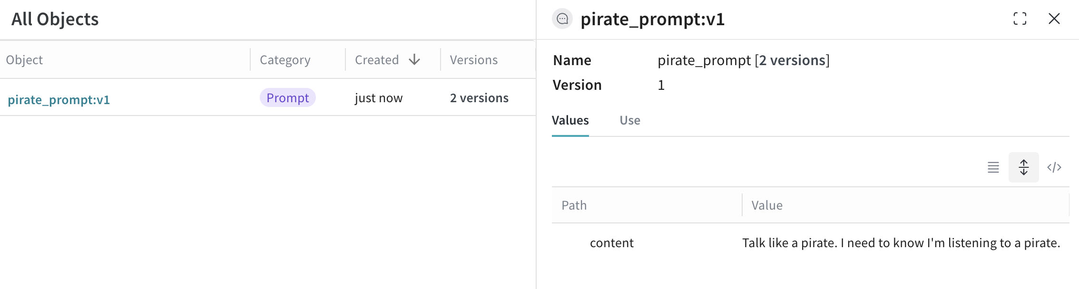The image size is (1079, 289).
Task: Select the content row value text
Action: [901, 242]
